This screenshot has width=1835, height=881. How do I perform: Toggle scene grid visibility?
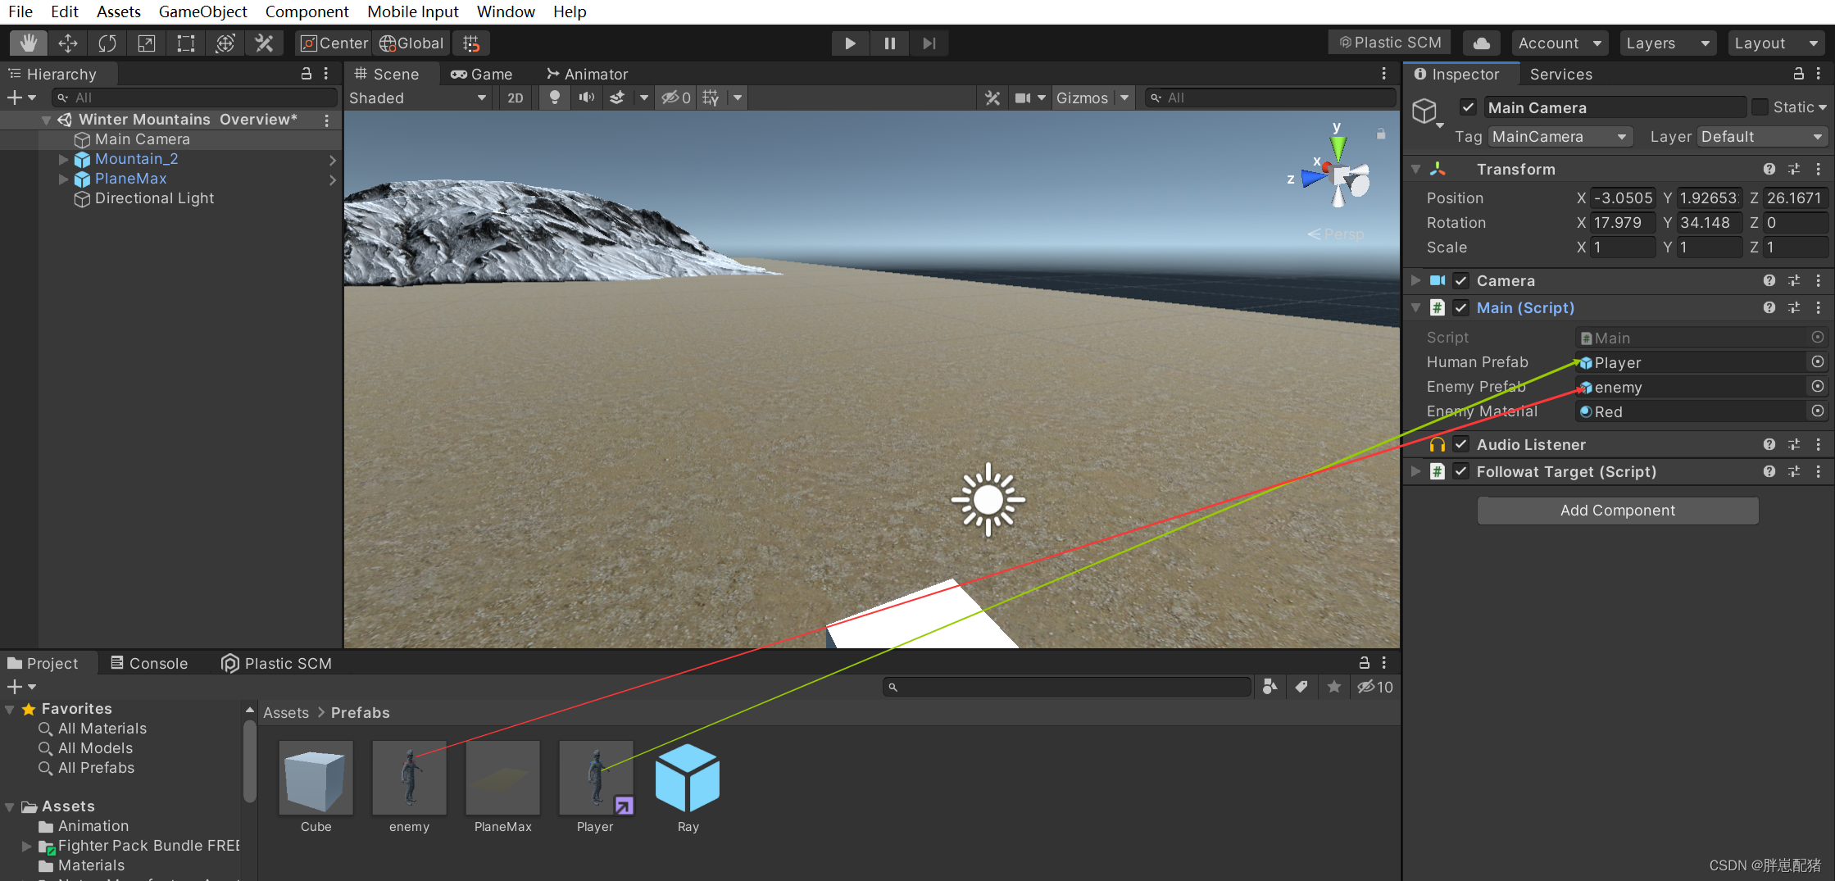click(711, 98)
